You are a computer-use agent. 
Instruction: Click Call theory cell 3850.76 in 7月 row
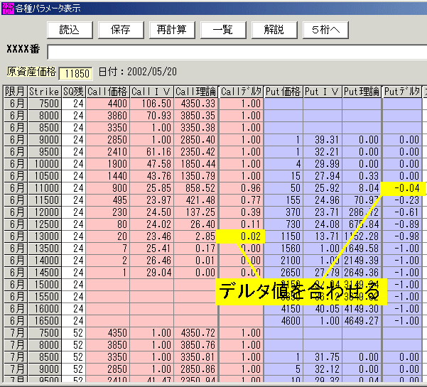tap(196, 345)
